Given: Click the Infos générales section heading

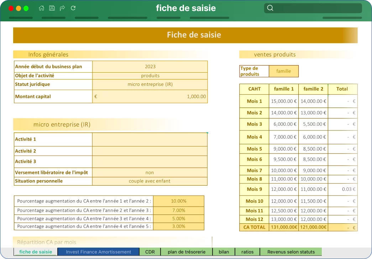Looking at the screenshot, I should (48, 55).
